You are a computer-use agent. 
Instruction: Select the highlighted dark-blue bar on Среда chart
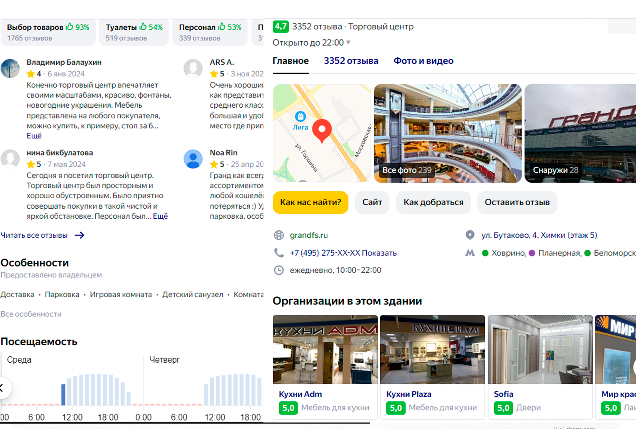[63, 394]
